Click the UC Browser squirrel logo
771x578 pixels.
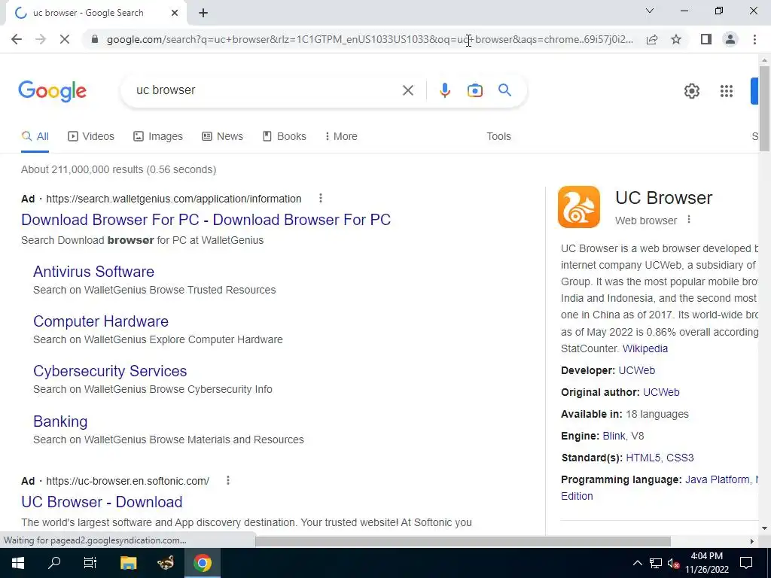(579, 207)
